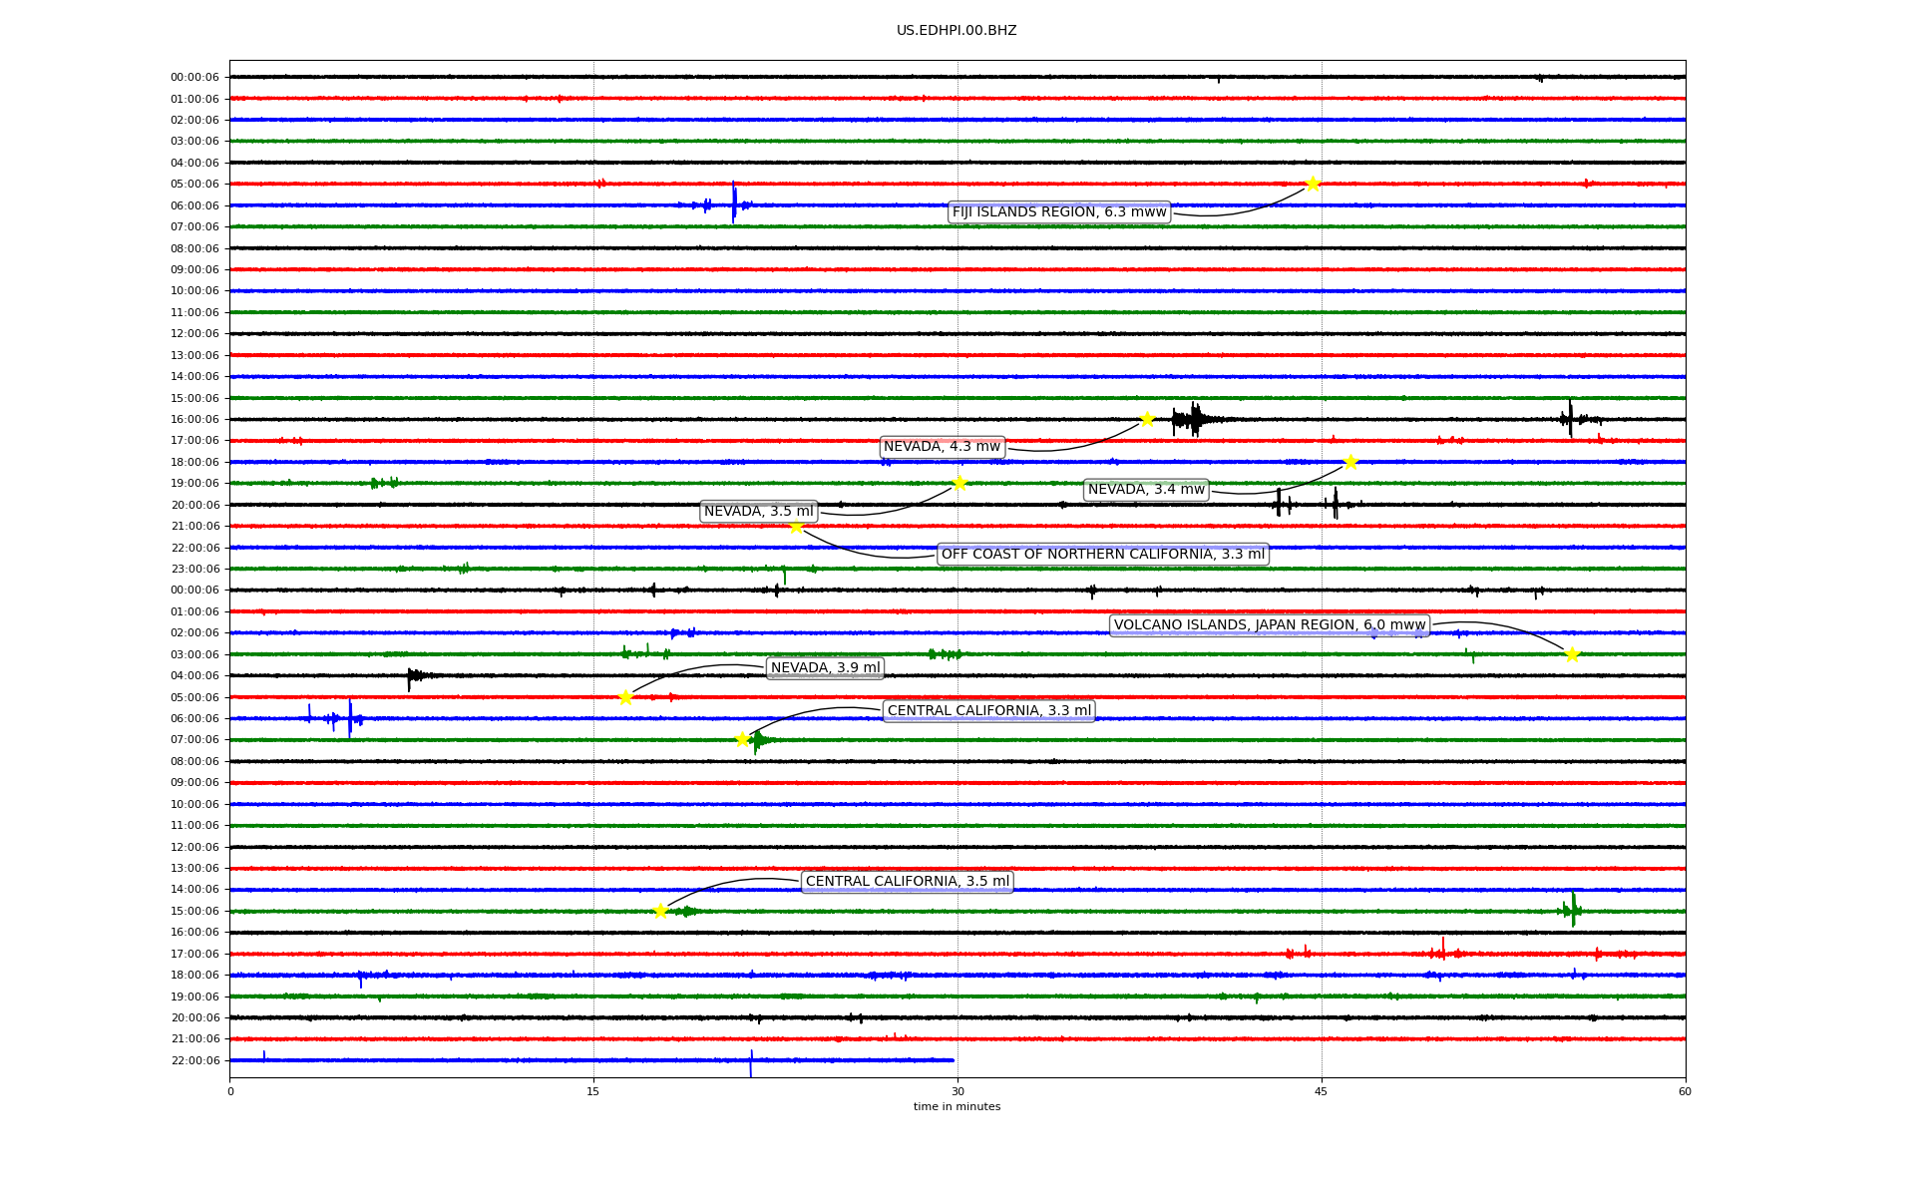Click the 22:00:06 label at bottom
Viewport: 1915px width, 1197px height.
(194, 1060)
